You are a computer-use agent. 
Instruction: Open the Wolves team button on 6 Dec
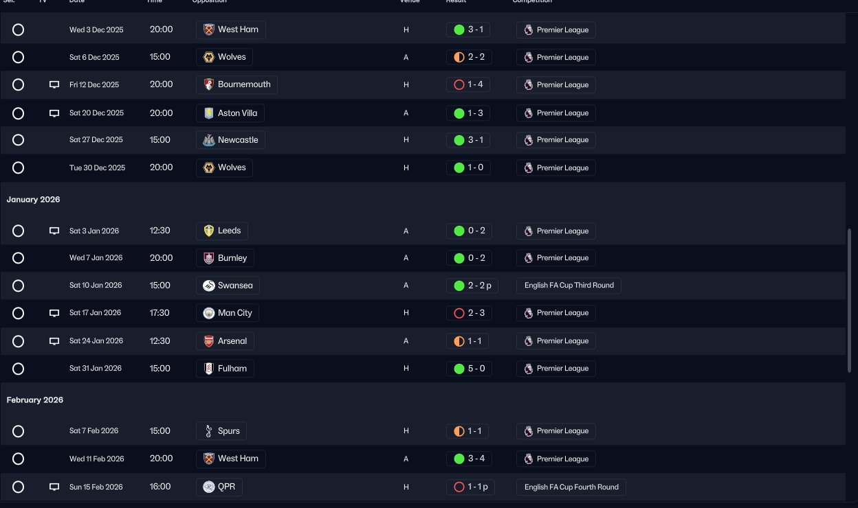coord(224,57)
